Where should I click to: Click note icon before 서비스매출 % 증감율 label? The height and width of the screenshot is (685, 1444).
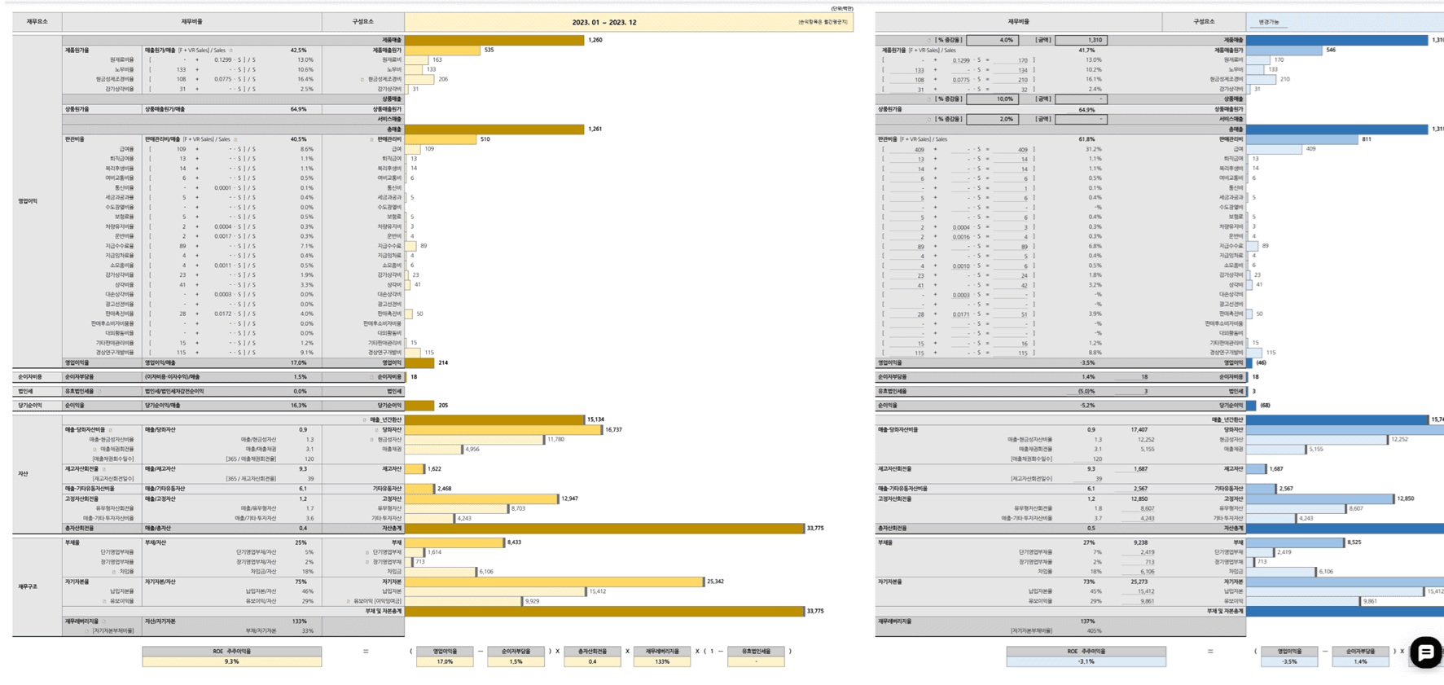coord(928,119)
